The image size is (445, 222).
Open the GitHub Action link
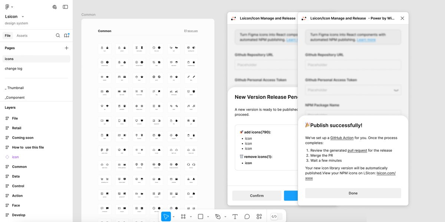click(x=342, y=138)
